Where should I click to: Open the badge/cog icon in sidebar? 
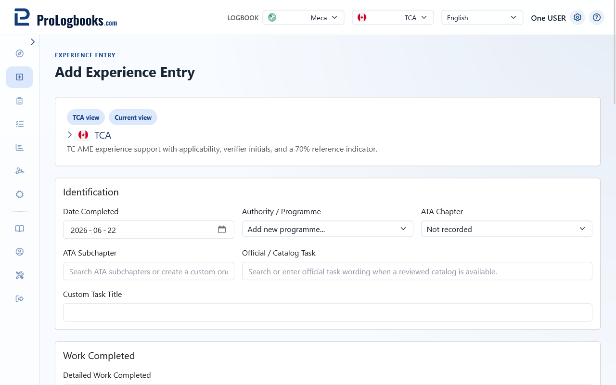[x=20, y=194]
